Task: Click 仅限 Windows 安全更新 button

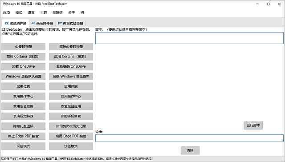Action: pos(71,77)
